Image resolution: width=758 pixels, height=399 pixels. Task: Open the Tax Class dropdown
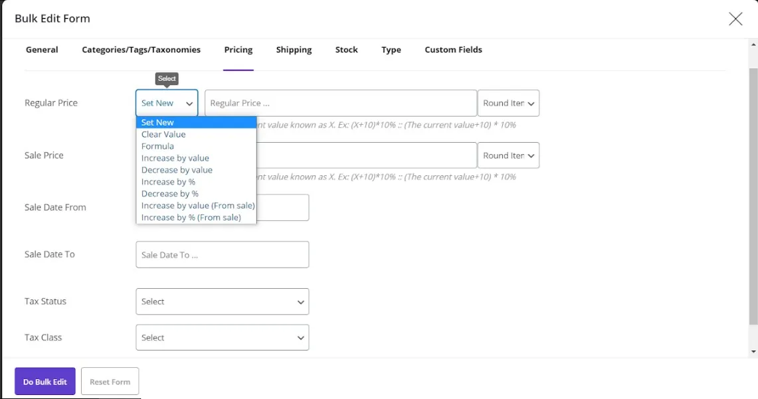(x=222, y=337)
